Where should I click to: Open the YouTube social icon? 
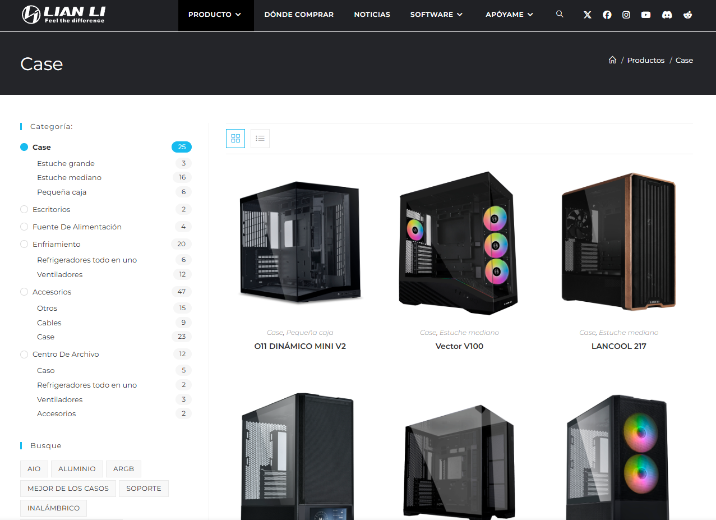pos(646,15)
